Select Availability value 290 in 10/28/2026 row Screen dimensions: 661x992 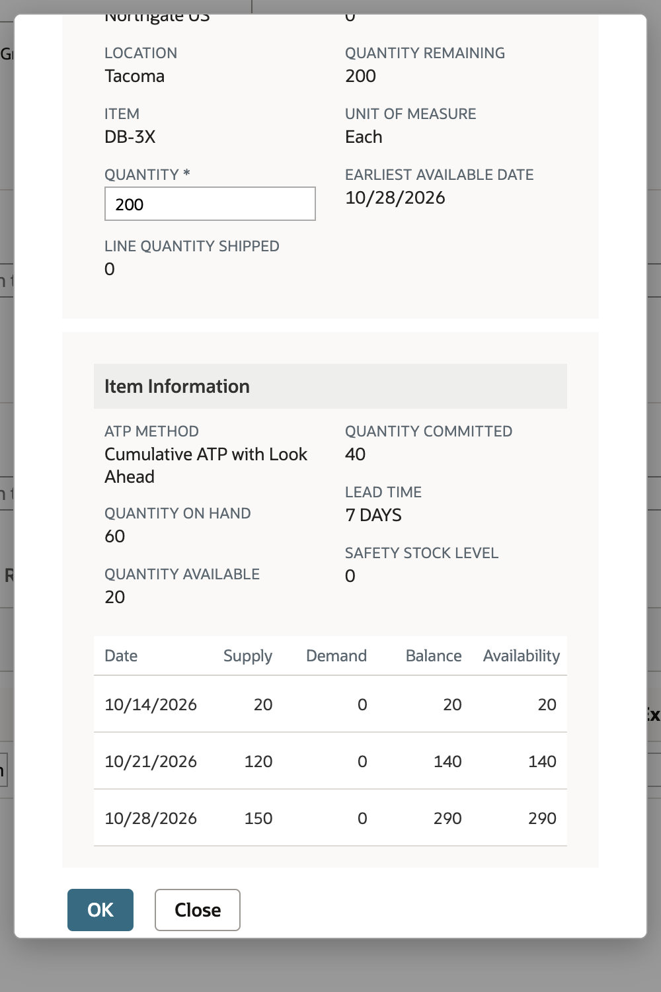tap(542, 818)
